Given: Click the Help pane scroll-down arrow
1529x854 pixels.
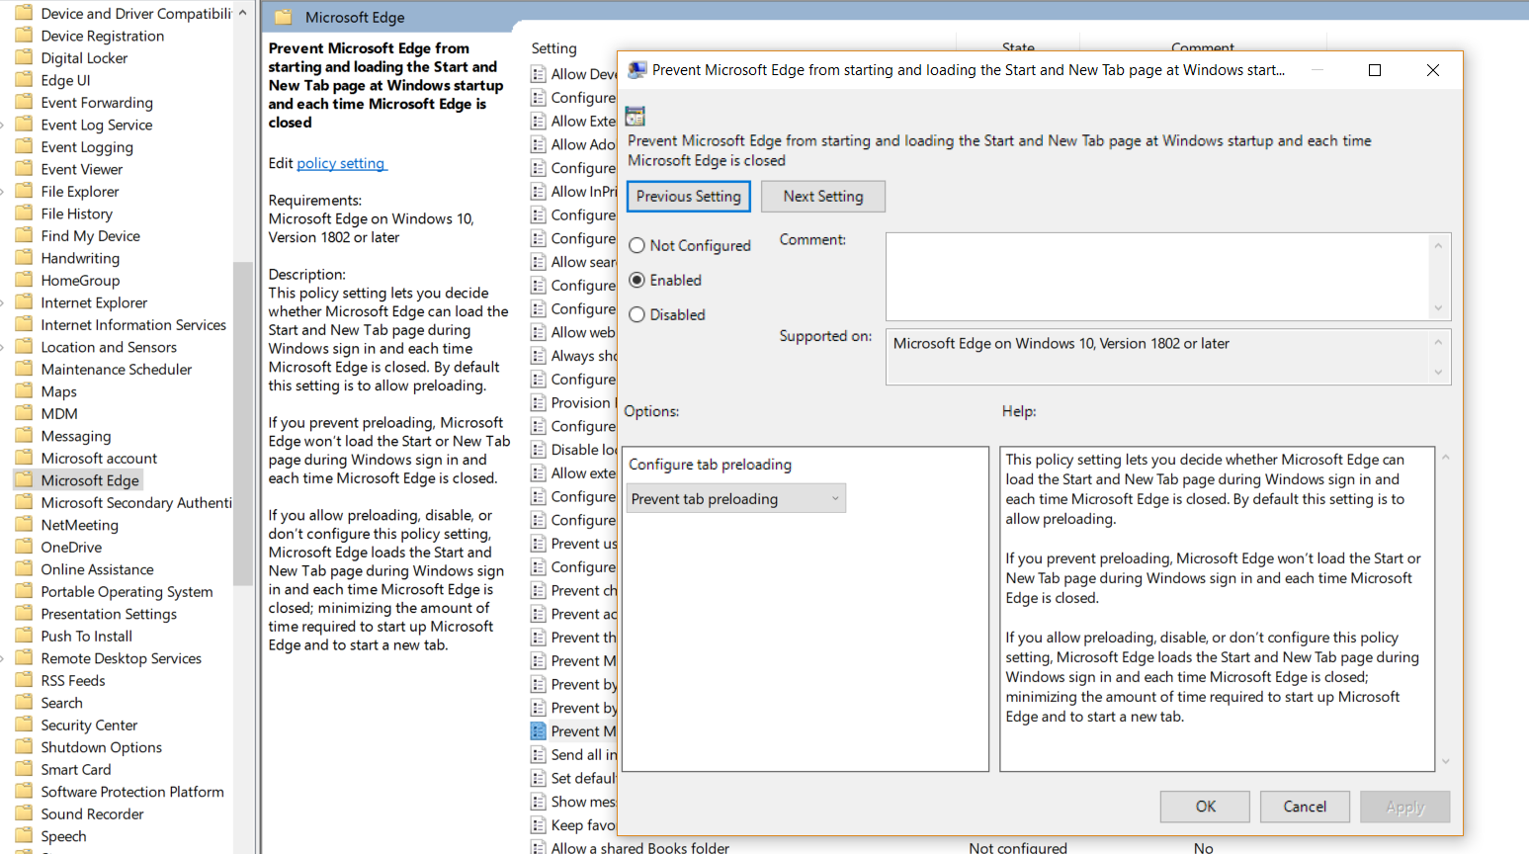Looking at the screenshot, I should click(1446, 761).
